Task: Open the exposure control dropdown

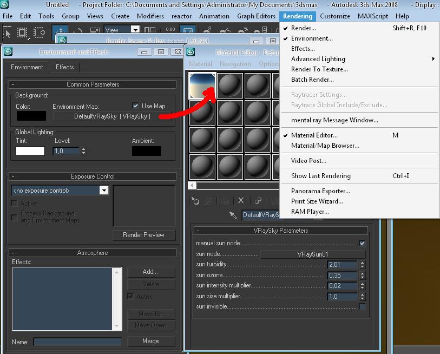Action: point(104,191)
